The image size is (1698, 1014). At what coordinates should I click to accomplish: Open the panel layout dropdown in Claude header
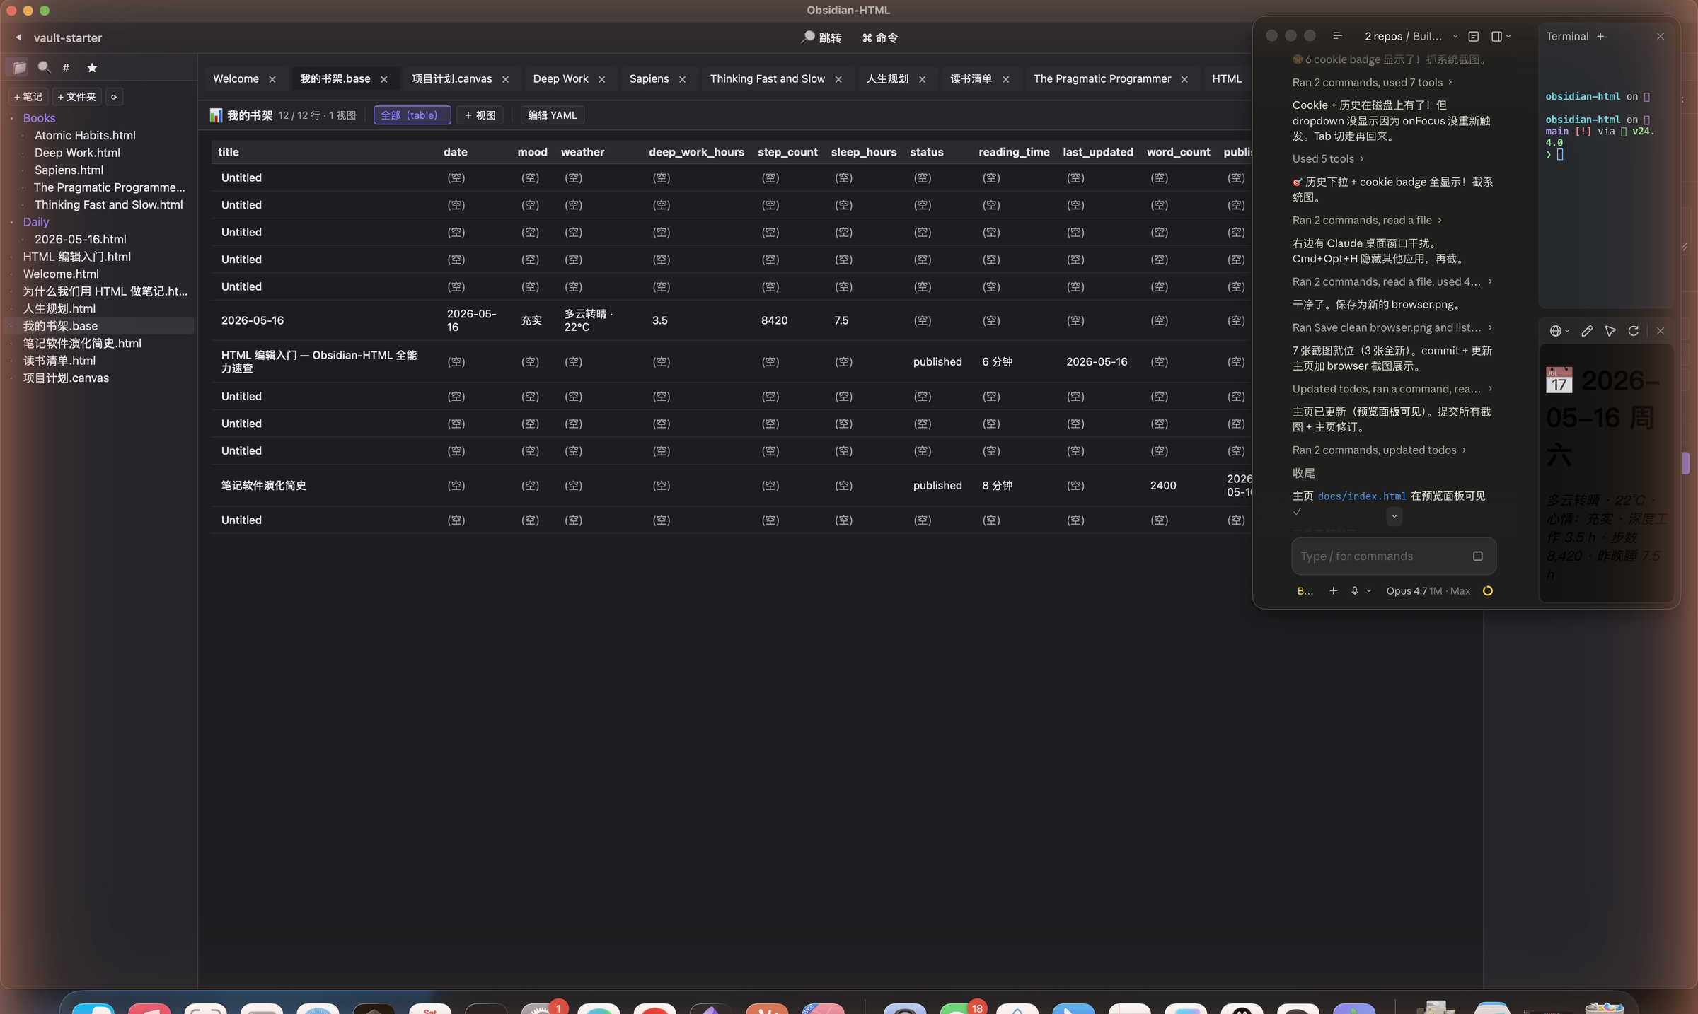[x=1501, y=36]
